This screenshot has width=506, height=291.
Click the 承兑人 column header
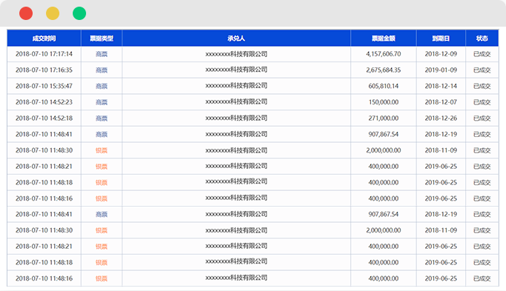pyautogui.click(x=236, y=39)
